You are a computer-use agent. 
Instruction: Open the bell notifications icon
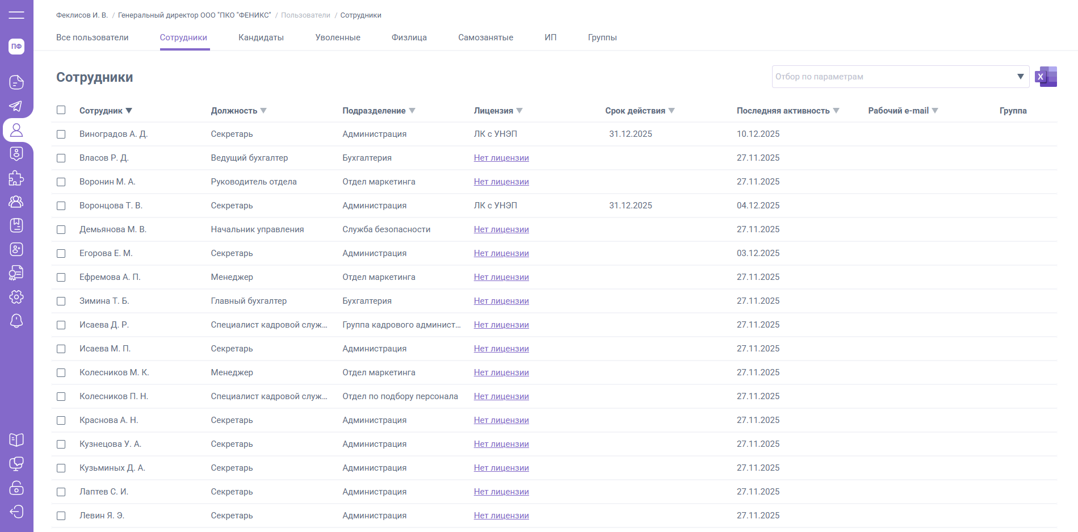pos(16,321)
